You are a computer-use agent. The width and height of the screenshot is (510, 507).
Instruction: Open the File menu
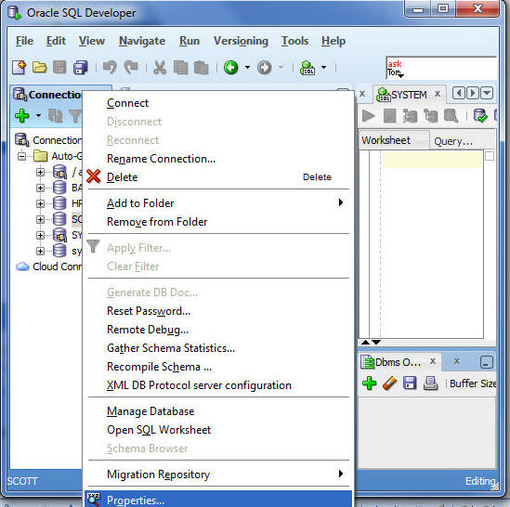24,41
